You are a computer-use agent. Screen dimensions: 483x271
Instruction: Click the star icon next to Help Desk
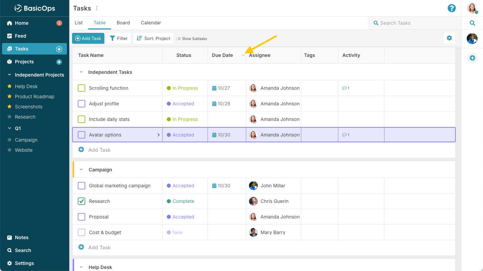coord(10,86)
